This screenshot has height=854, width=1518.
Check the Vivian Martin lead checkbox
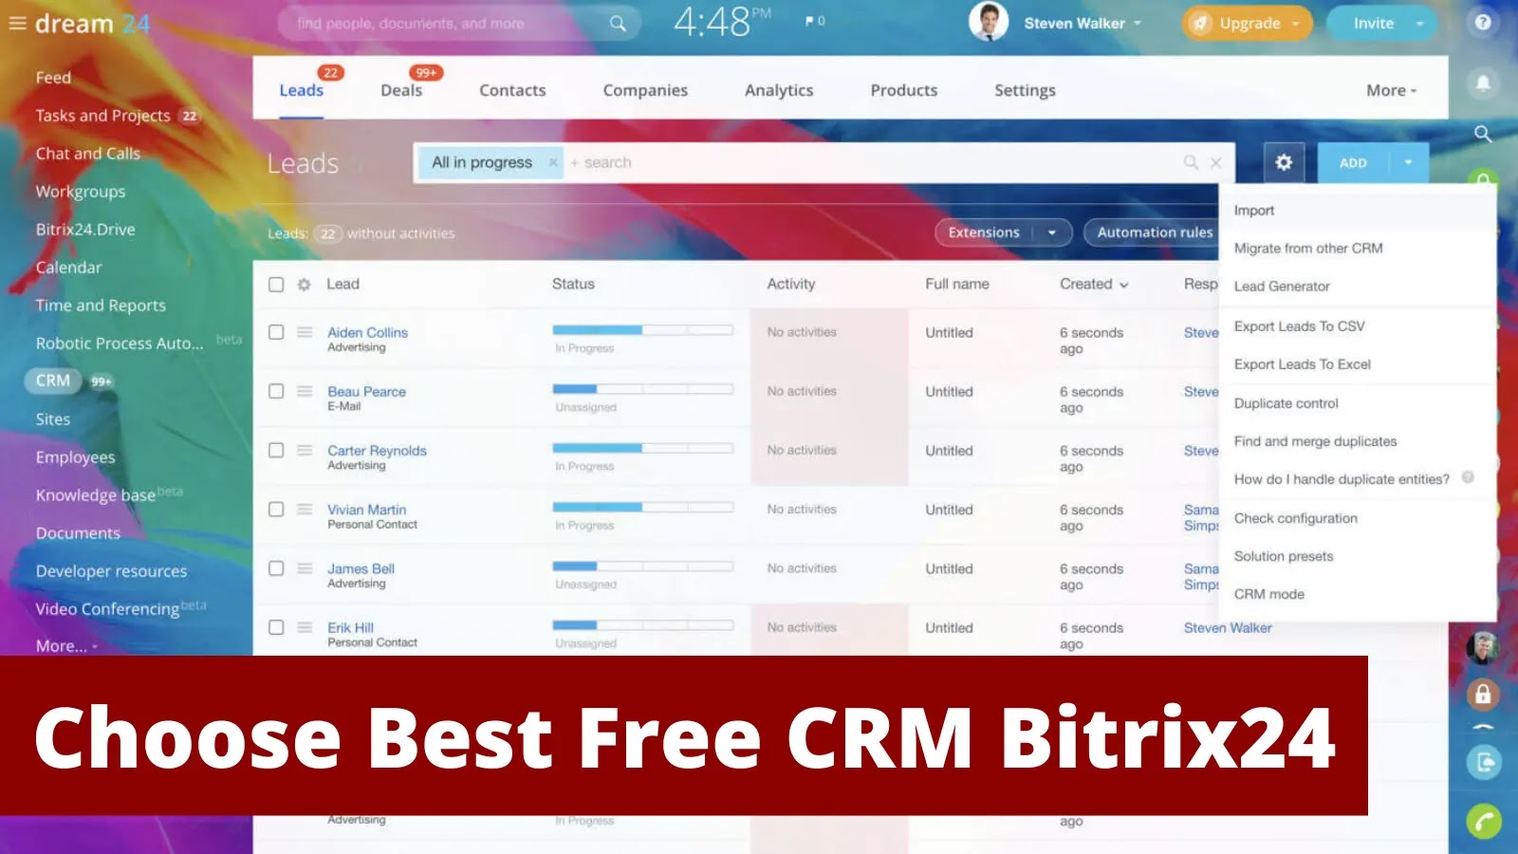[x=276, y=510]
